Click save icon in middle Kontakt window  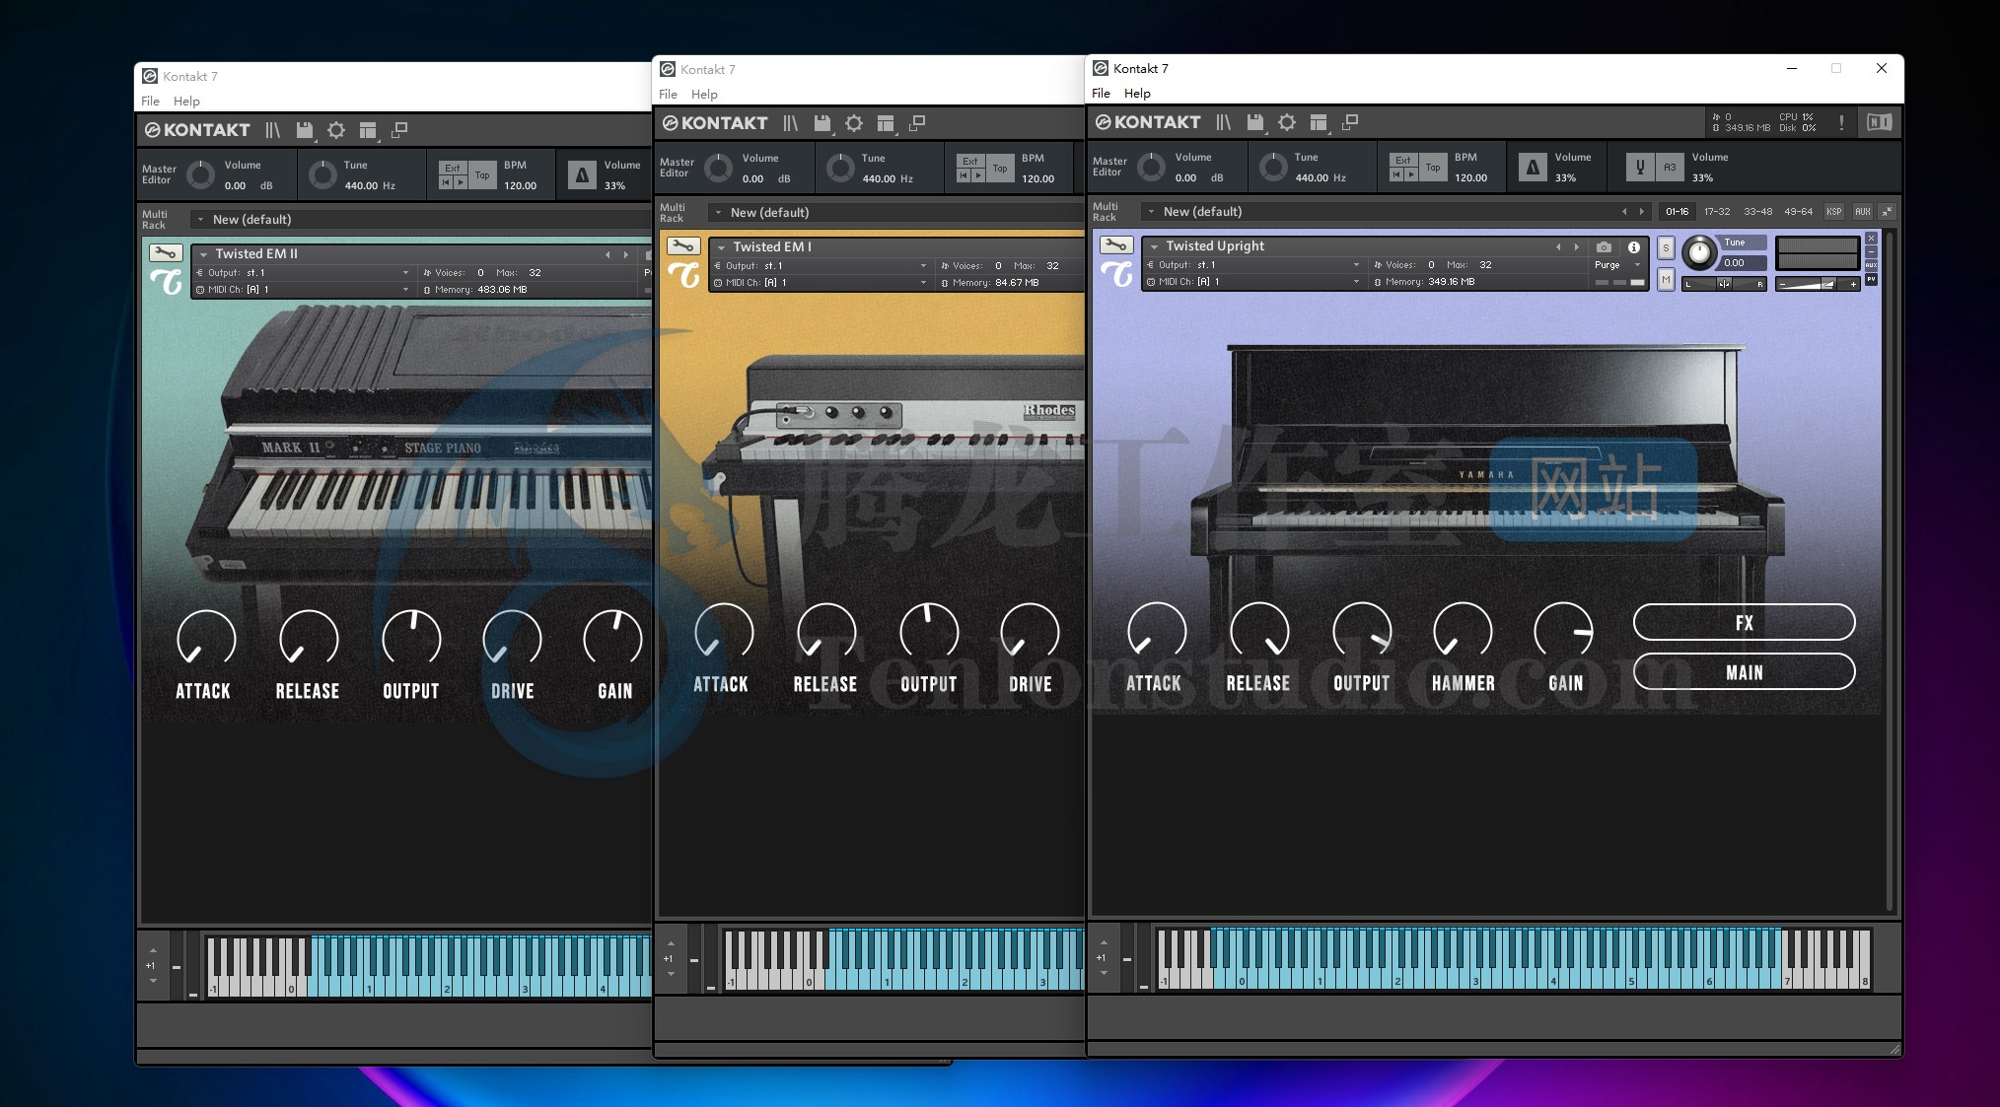pyautogui.click(x=822, y=123)
